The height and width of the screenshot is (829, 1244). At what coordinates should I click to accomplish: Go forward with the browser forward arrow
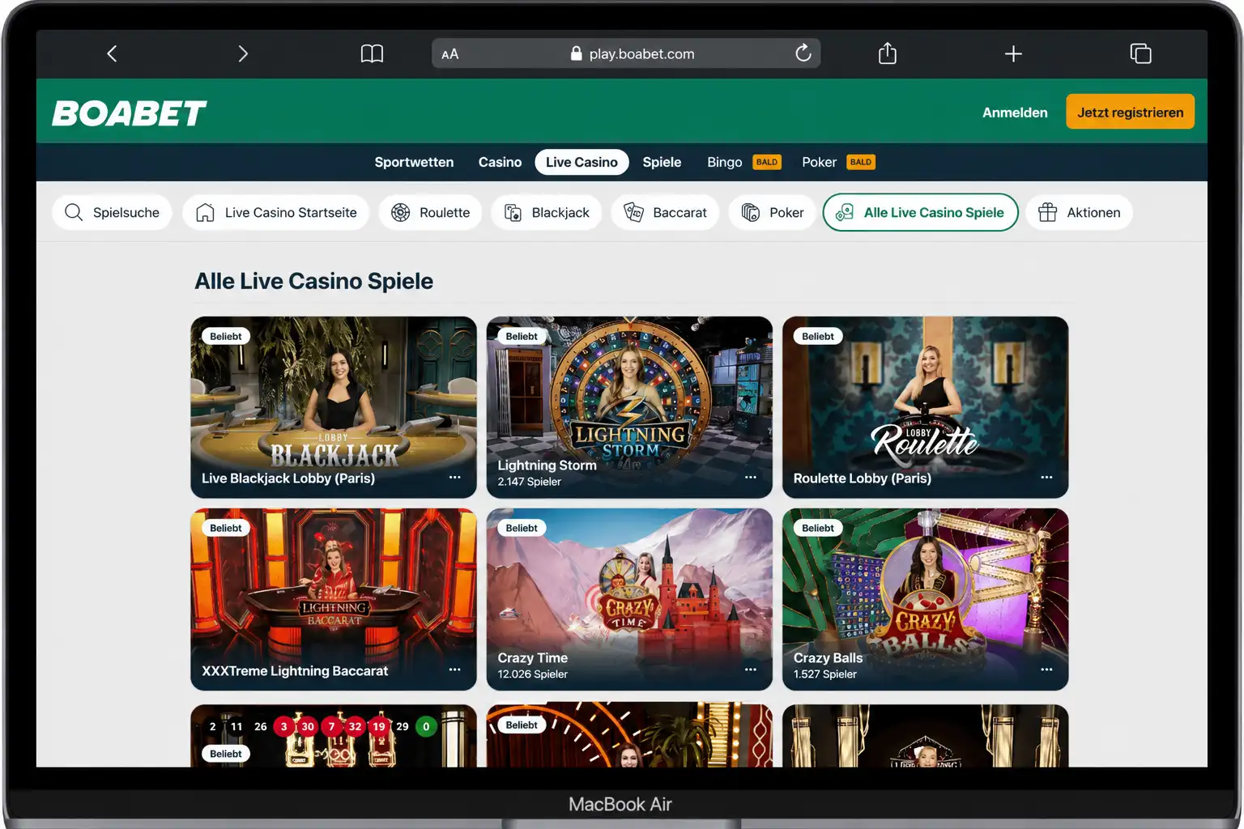[x=242, y=53]
